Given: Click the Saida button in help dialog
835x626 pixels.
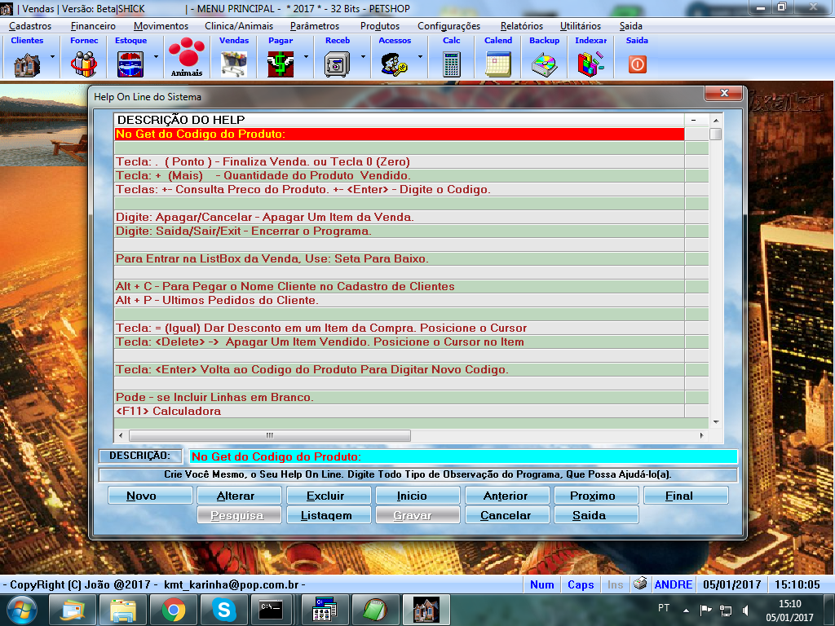Looking at the screenshot, I should pyautogui.click(x=596, y=515).
